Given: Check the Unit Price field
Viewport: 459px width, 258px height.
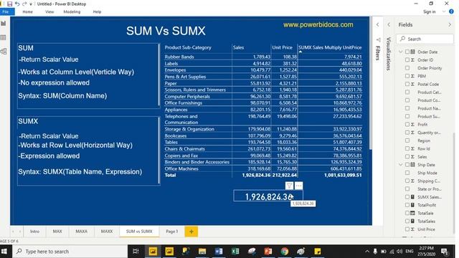Looking at the screenshot, I should 407,229.
